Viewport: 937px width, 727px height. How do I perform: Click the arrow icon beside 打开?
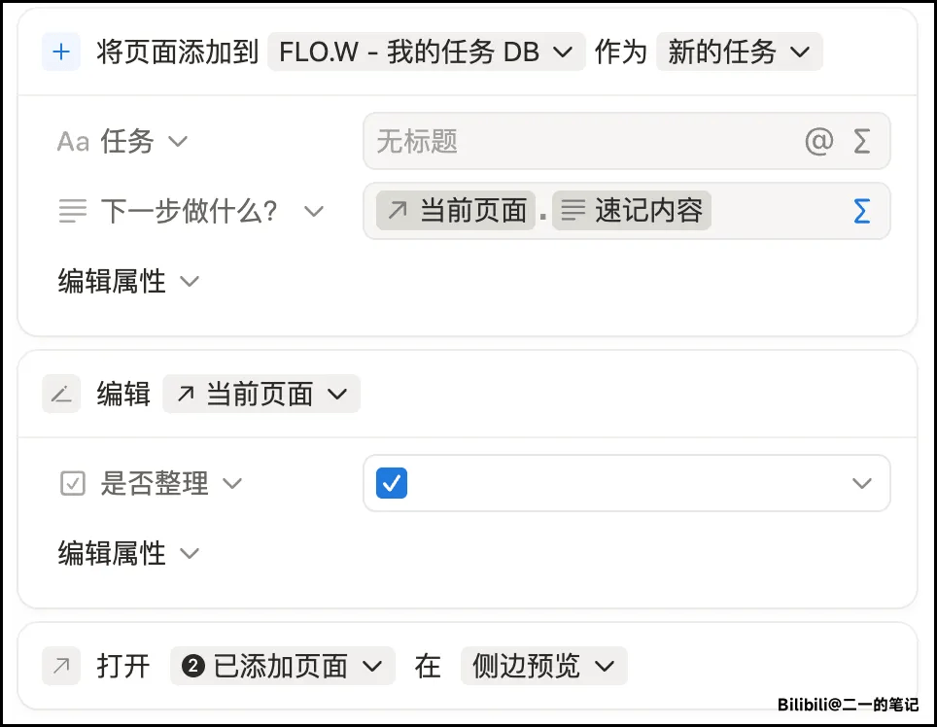click(x=61, y=666)
